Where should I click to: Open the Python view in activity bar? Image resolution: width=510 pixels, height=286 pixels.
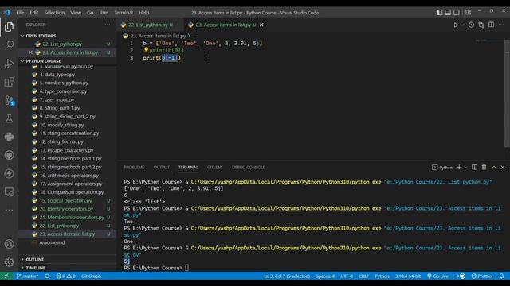tap(9, 137)
